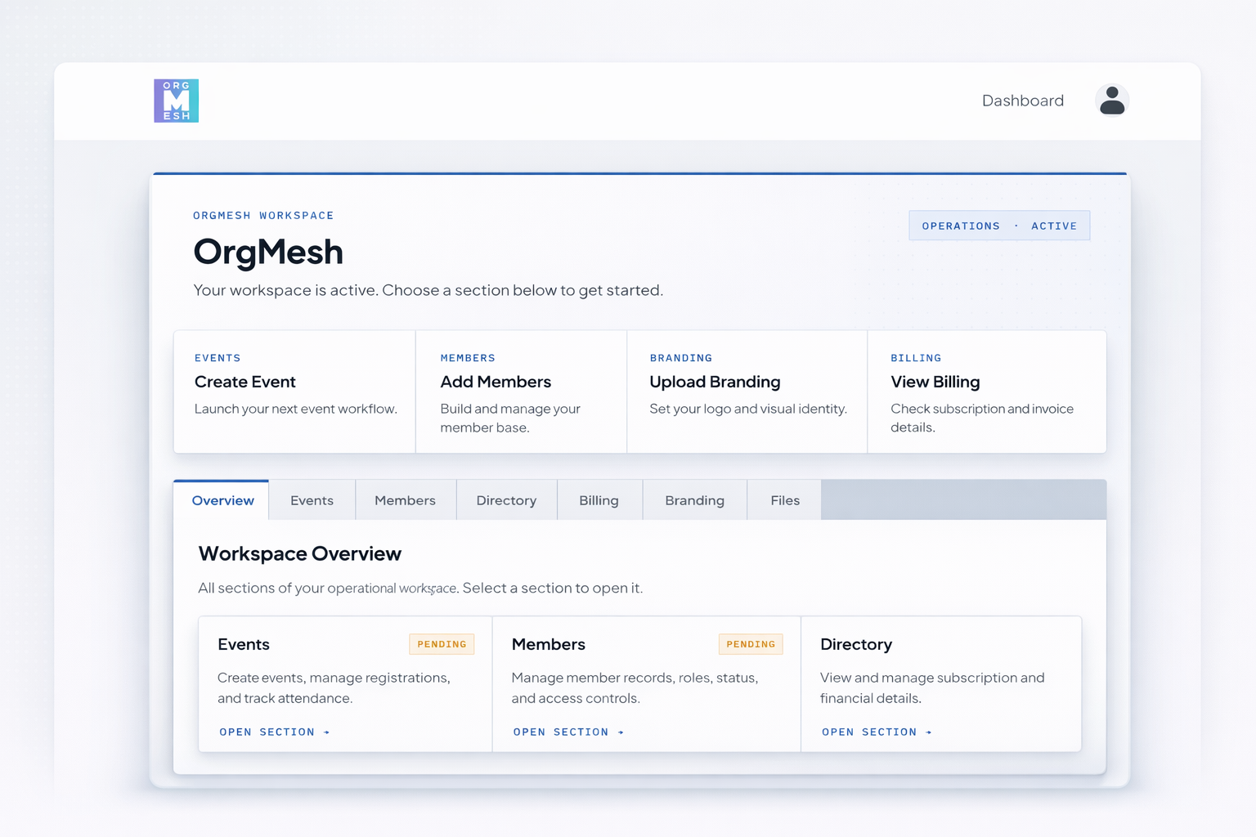Viewport: 1256px width, 837px height.
Task: Select the Branding tab
Action: 694,499
